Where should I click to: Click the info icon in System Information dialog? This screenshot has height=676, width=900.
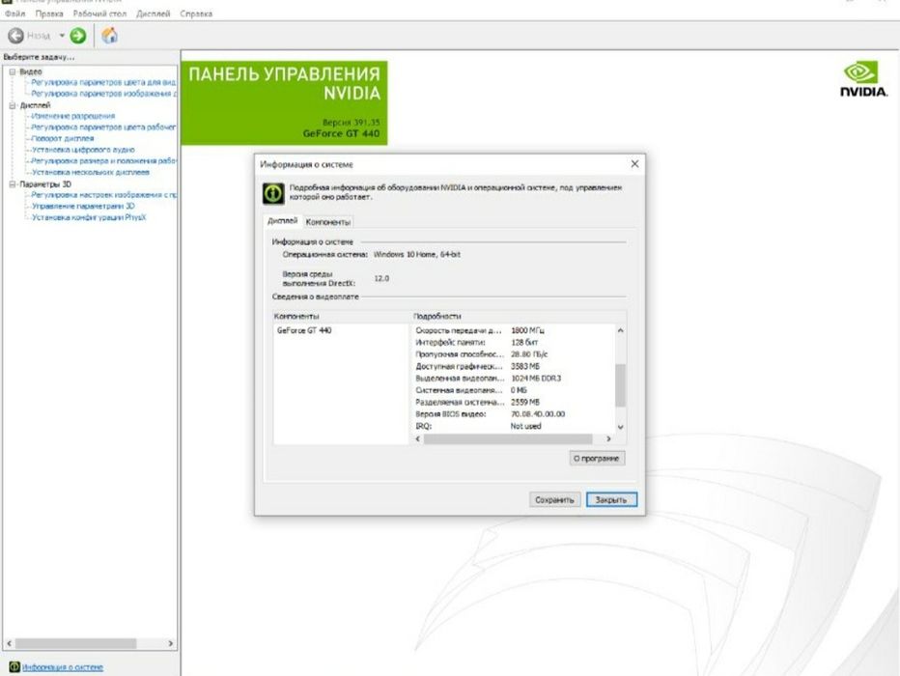(273, 193)
